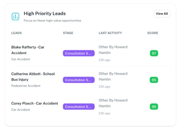Screen dimensions: 180x131
Task: Click the Consultation stage badge for Corey Plasch
Action: 78,107
